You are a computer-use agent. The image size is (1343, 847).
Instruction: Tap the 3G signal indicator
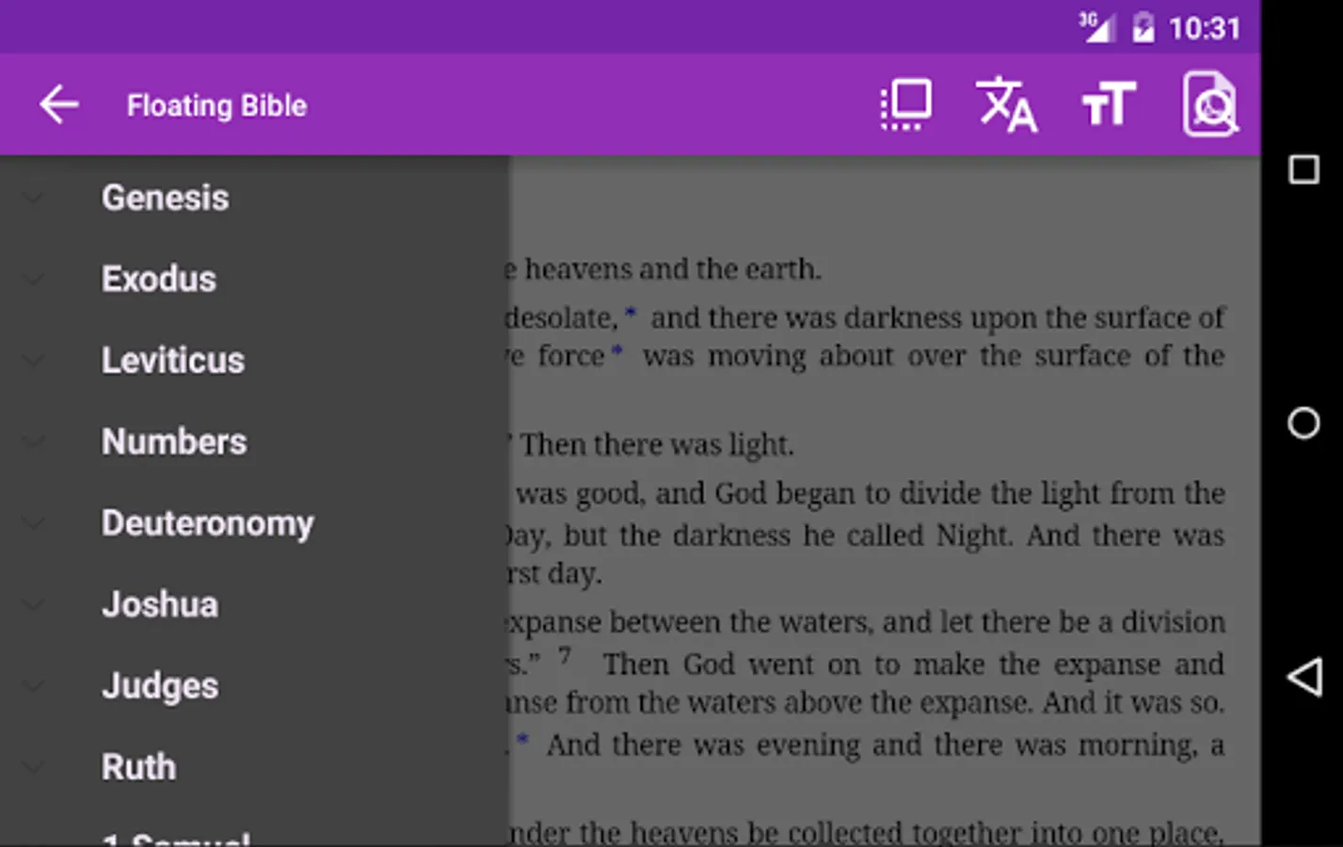(1096, 26)
